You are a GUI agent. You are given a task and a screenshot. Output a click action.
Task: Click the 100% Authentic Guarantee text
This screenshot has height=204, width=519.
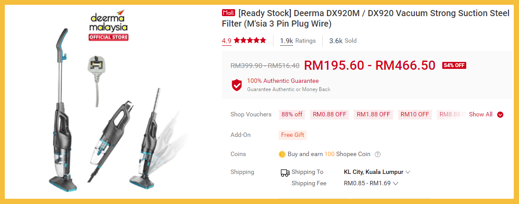pos(283,81)
